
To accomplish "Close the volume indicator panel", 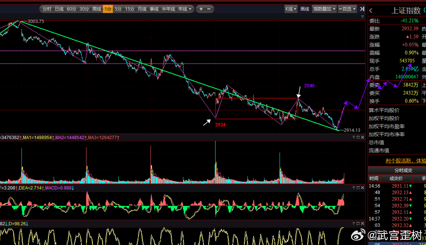I will [363, 137].
